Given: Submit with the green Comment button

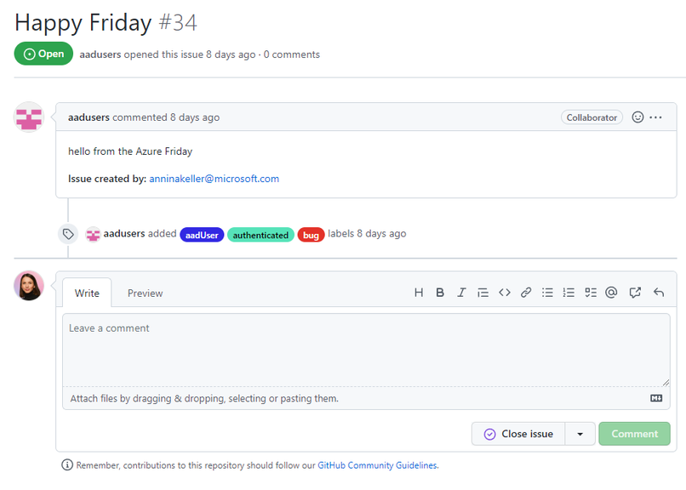Looking at the screenshot, I should (634, 434).
